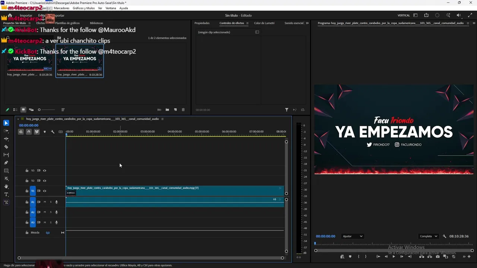Select the Razor tool
Image resolution: width=477 pixels, height=268 pixels.
pyautogui.click(x=6, y=147)
